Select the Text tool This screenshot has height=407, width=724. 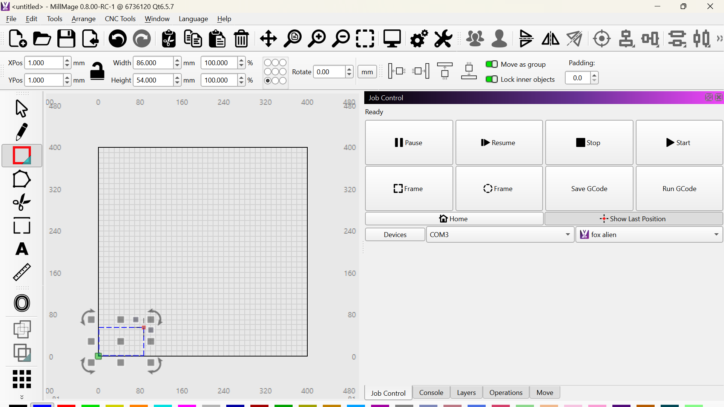point(21,249)
